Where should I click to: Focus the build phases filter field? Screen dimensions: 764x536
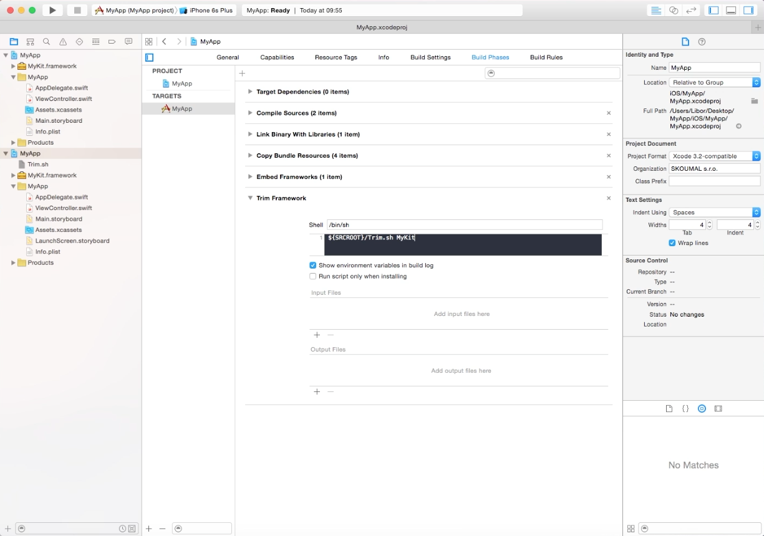pyautogui.click(x=553, y=74)
